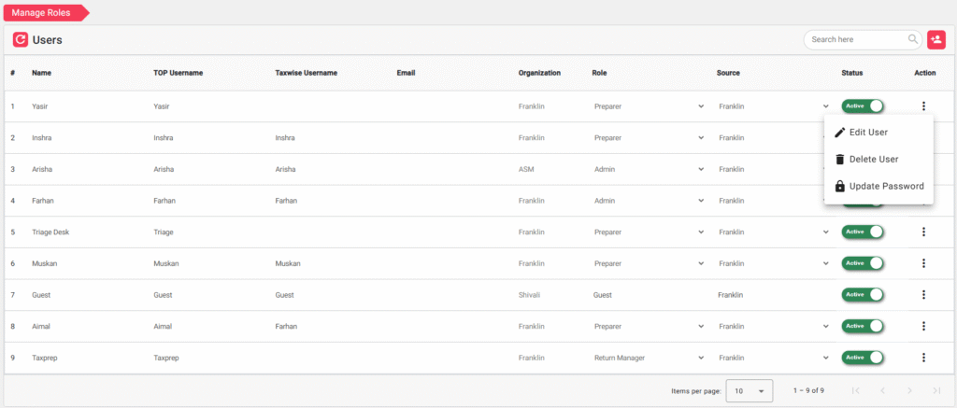Open three-dot menu for Triage Desk
Viewport: 957px width, 408px height.
pos(923,232)
